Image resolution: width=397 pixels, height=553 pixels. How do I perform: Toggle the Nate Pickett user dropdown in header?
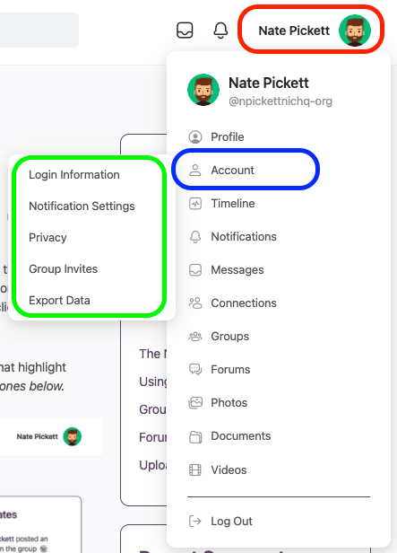(311, 30)
